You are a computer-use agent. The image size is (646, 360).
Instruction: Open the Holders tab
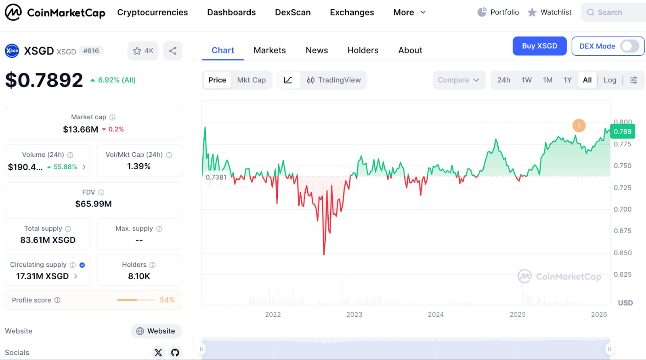pos(363,51)
